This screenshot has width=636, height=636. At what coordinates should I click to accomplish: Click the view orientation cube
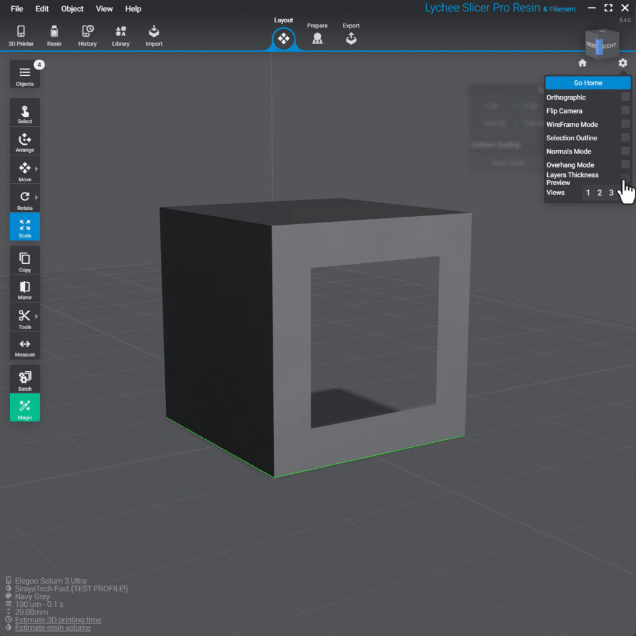601,45
